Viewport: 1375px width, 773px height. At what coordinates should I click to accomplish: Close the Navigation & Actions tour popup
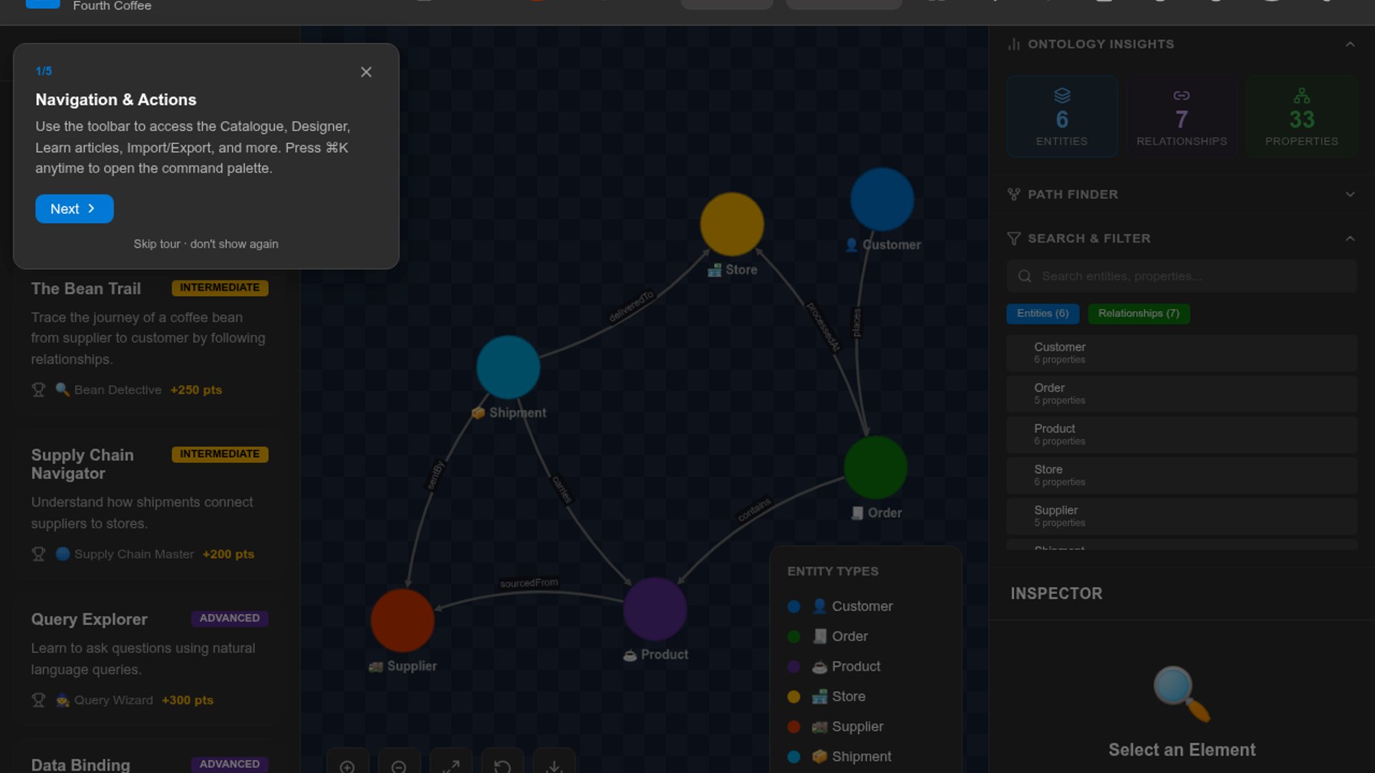(366, 72)
